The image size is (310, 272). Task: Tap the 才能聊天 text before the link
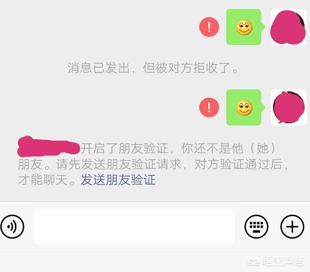[x=43, y=180]
